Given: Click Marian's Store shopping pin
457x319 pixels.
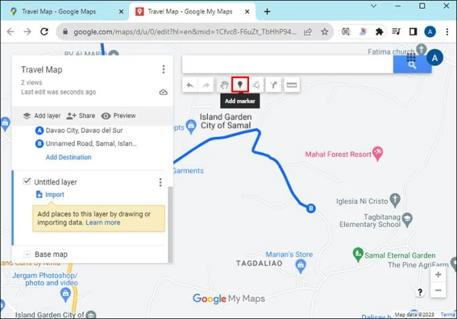Looking at the screenshot, I should tap(301, 266).
